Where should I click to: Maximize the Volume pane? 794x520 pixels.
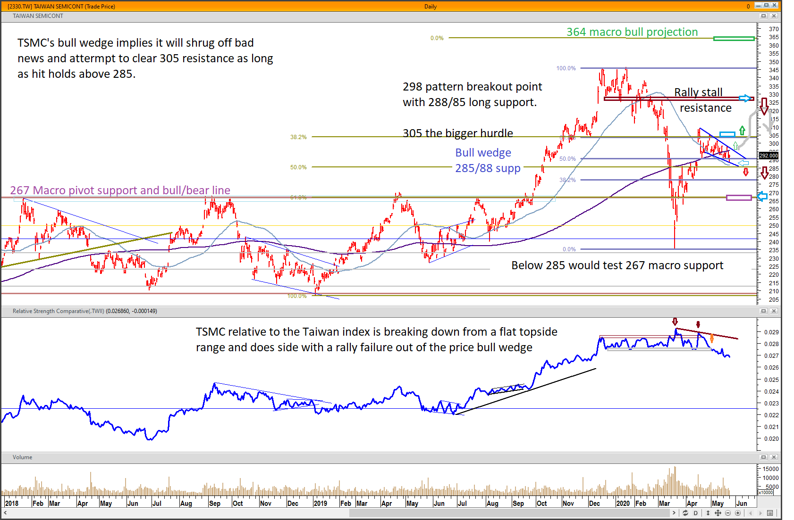click(x=763, y=457)
